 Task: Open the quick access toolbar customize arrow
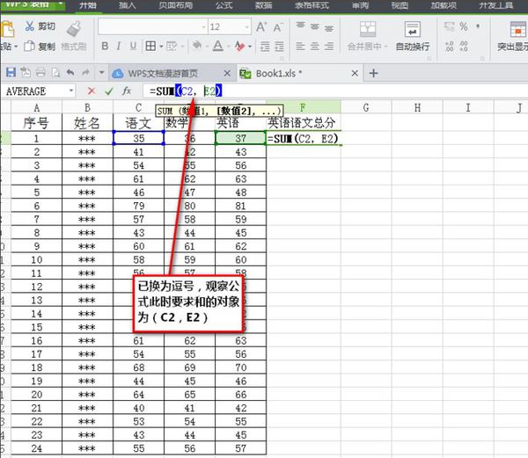point(101,73)
